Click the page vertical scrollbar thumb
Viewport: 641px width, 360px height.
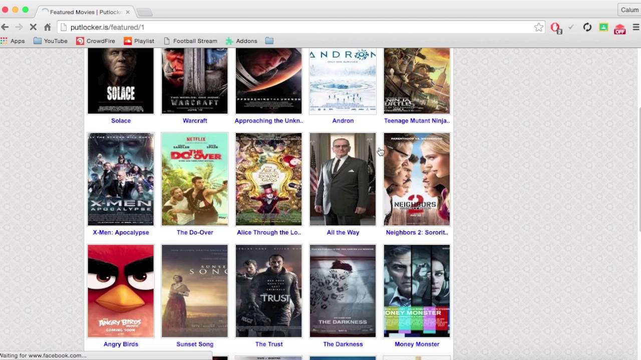tap(638, 169)
